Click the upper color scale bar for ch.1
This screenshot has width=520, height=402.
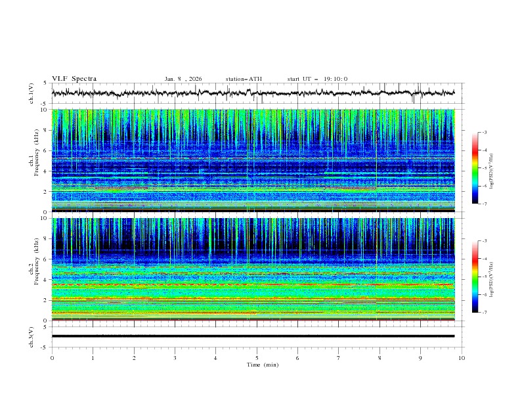click(475, 168)
